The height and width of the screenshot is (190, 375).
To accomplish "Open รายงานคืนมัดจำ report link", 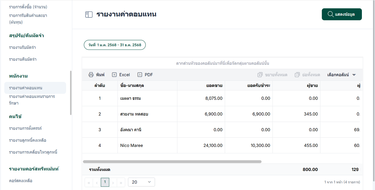I will (23, 59).
